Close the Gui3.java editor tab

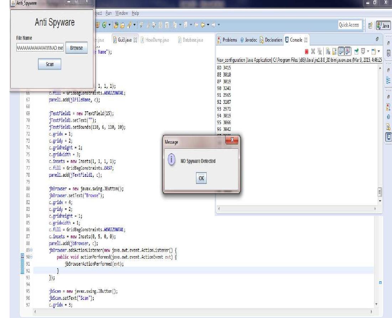tap(135, 40)
